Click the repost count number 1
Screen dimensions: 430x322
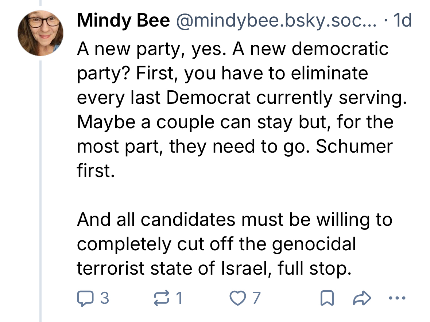pos(179,299)
